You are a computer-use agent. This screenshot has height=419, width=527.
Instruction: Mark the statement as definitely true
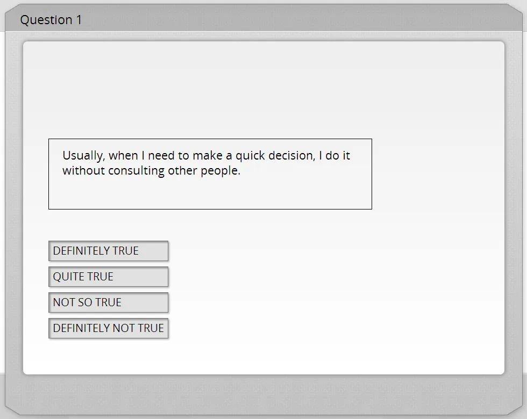tap(108, 251)
